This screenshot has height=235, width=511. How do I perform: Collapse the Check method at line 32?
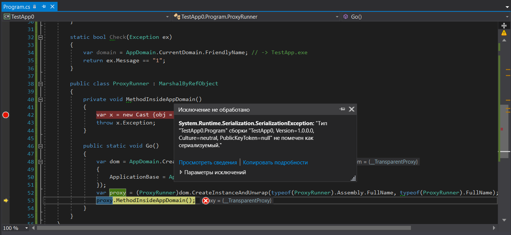pyautogui.click(x=40, y=37)
